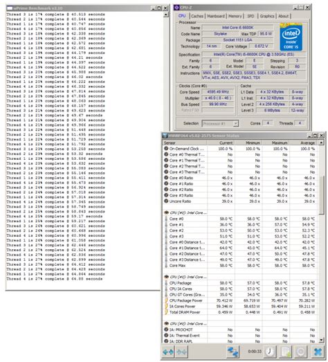Click the processor Name field Intel Core i5 6600K
Viewport: 328px width, 362px height.
(237, 28)
